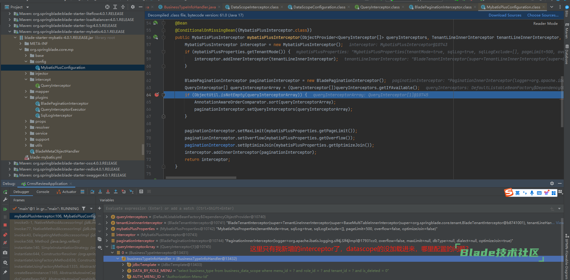Click Copy watch icon in variables strip

coord(100,239)
